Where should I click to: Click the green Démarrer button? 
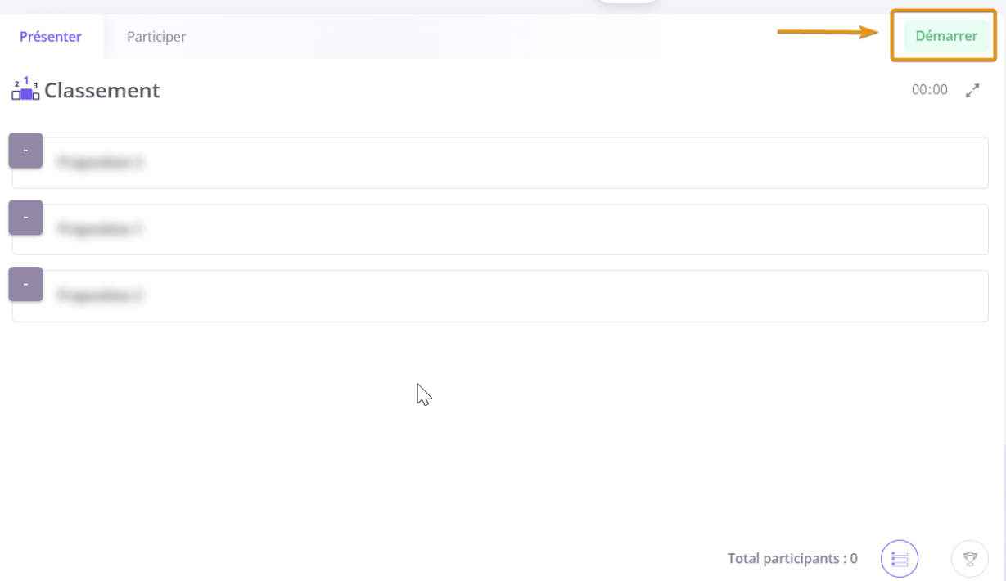tap(946, 36)
